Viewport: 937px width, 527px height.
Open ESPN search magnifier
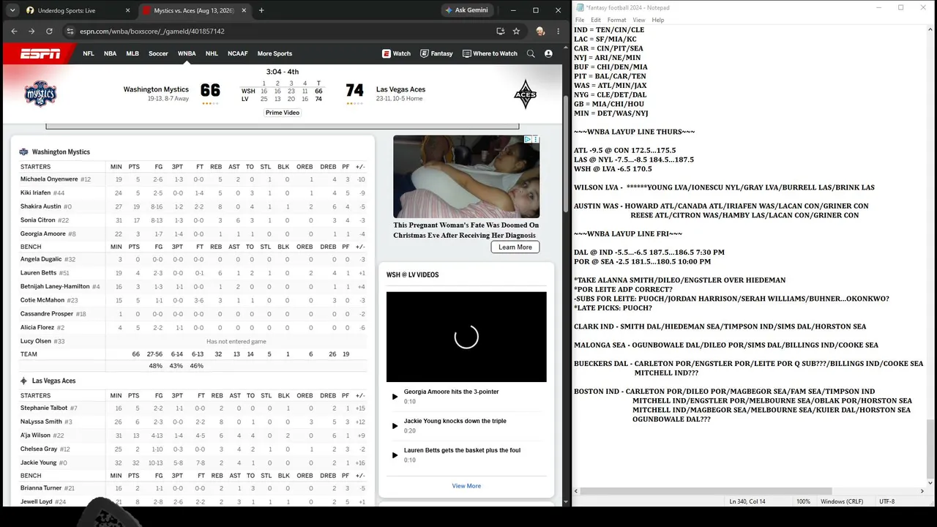click(531, 53)
